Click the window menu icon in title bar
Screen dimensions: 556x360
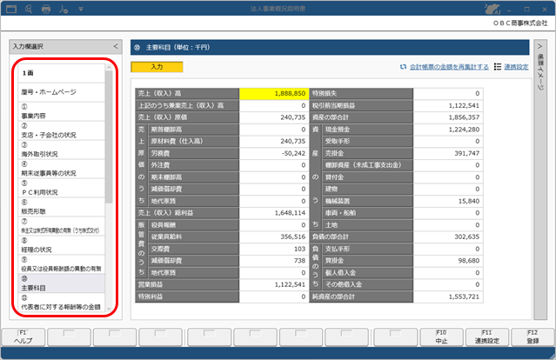click(x=11, y=9)
